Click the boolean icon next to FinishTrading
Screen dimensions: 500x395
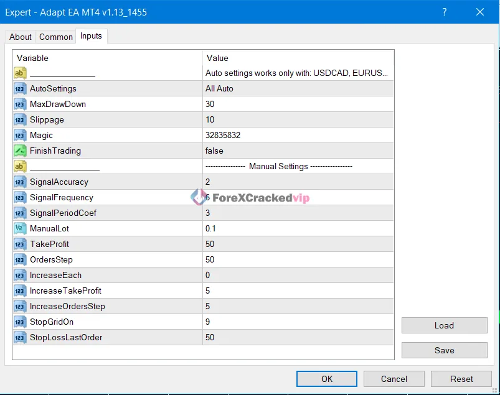tap(20, 151)
